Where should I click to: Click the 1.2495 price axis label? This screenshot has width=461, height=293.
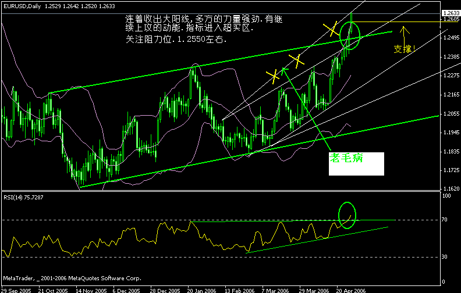tap(451, 38)
